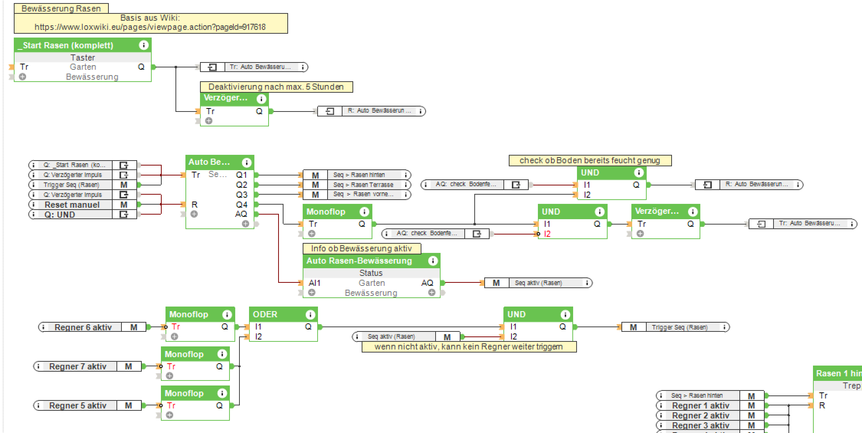Expand outputs via plus below AQ on Auto Be... block
862x433 pixels.
coord(246,224)
